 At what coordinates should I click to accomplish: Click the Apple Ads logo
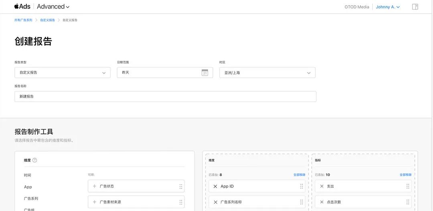pyautogui.click(x=22, y=6)
